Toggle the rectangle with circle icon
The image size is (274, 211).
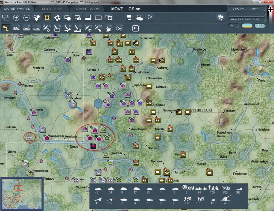[67, 18]
